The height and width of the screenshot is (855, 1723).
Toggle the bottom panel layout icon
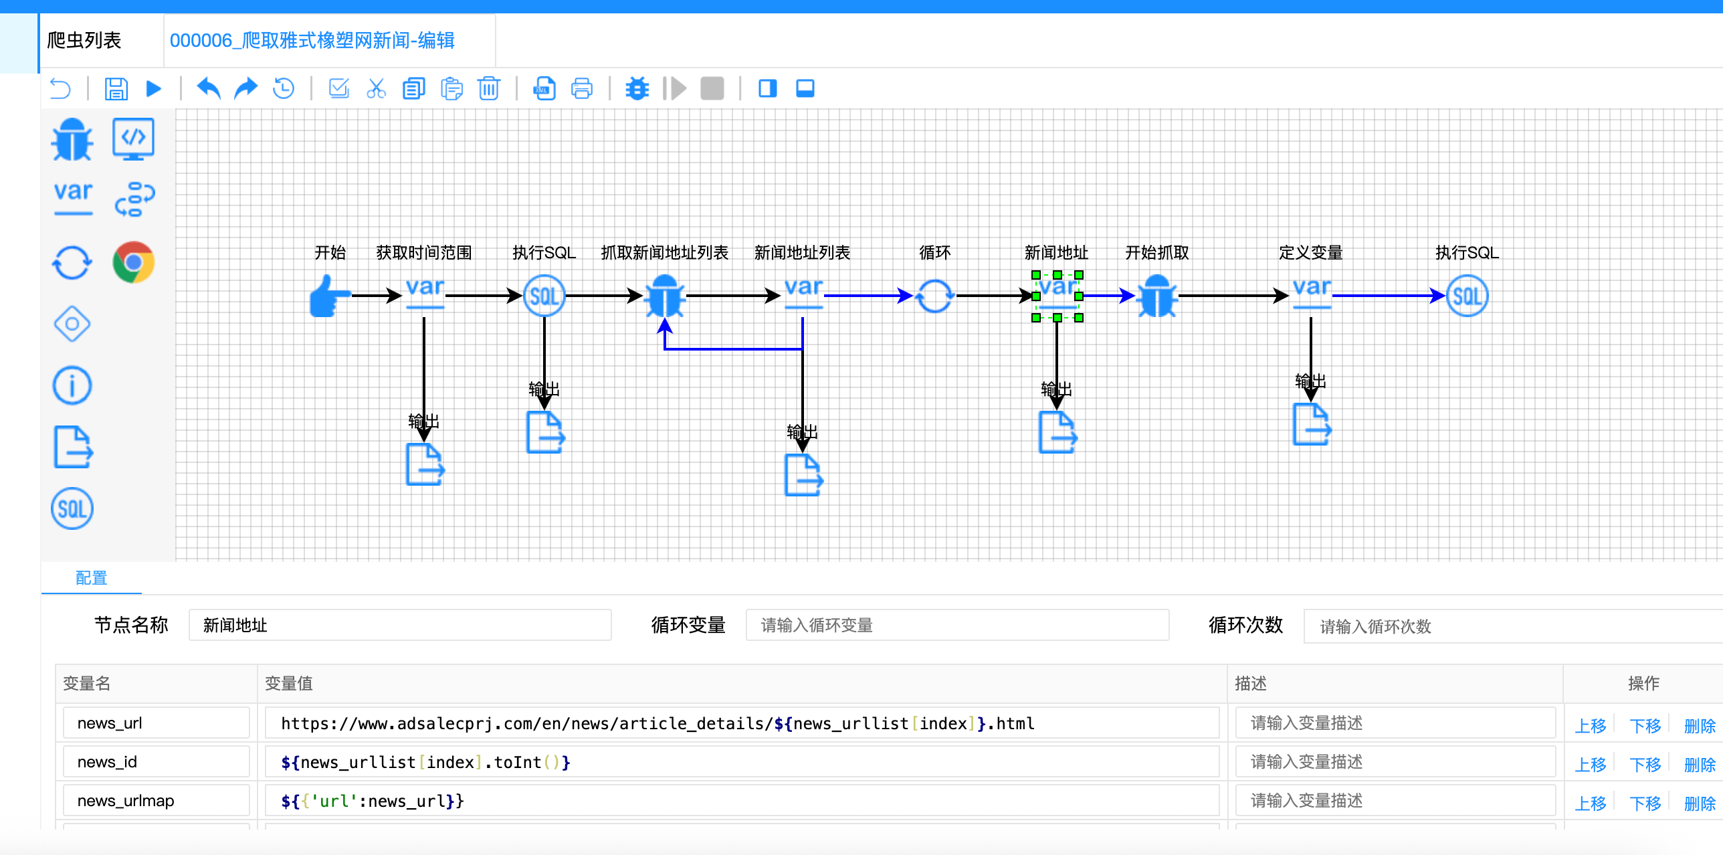pyautogui.click(x=805, y=88)
